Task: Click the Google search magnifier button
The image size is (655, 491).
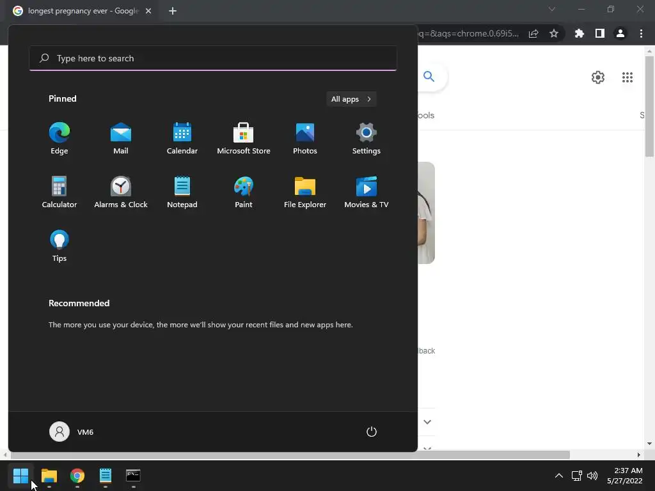Action: click(429, 77)
